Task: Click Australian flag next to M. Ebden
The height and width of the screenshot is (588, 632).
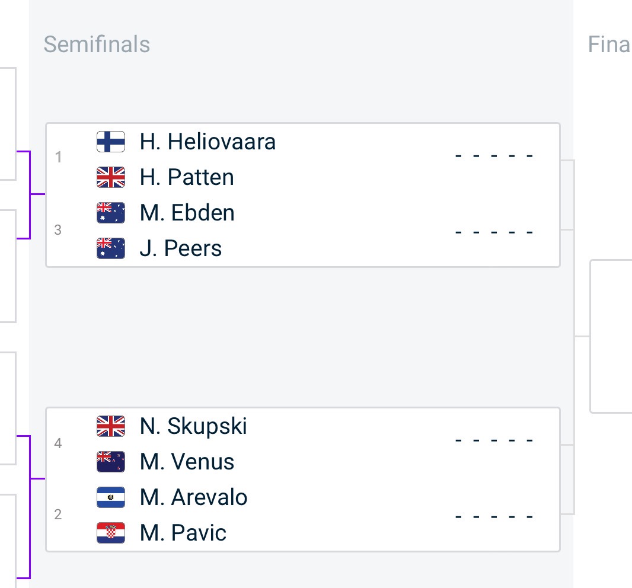Action: coord(111,213)
